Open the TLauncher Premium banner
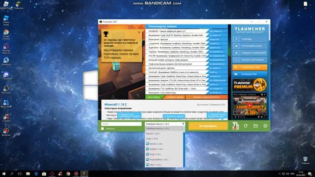Viewport: 315px width, 177px height. click(x=250, y=85)
